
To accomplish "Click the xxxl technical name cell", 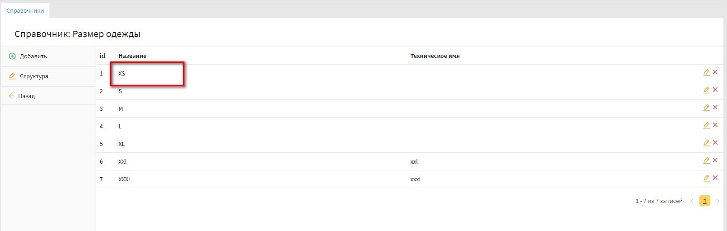I will (415, 179).
